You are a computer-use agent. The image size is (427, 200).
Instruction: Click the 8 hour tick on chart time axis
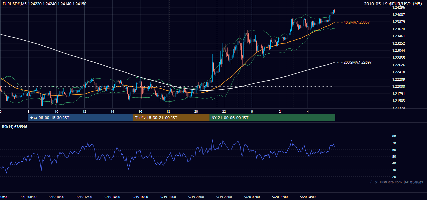coord(28,111)
